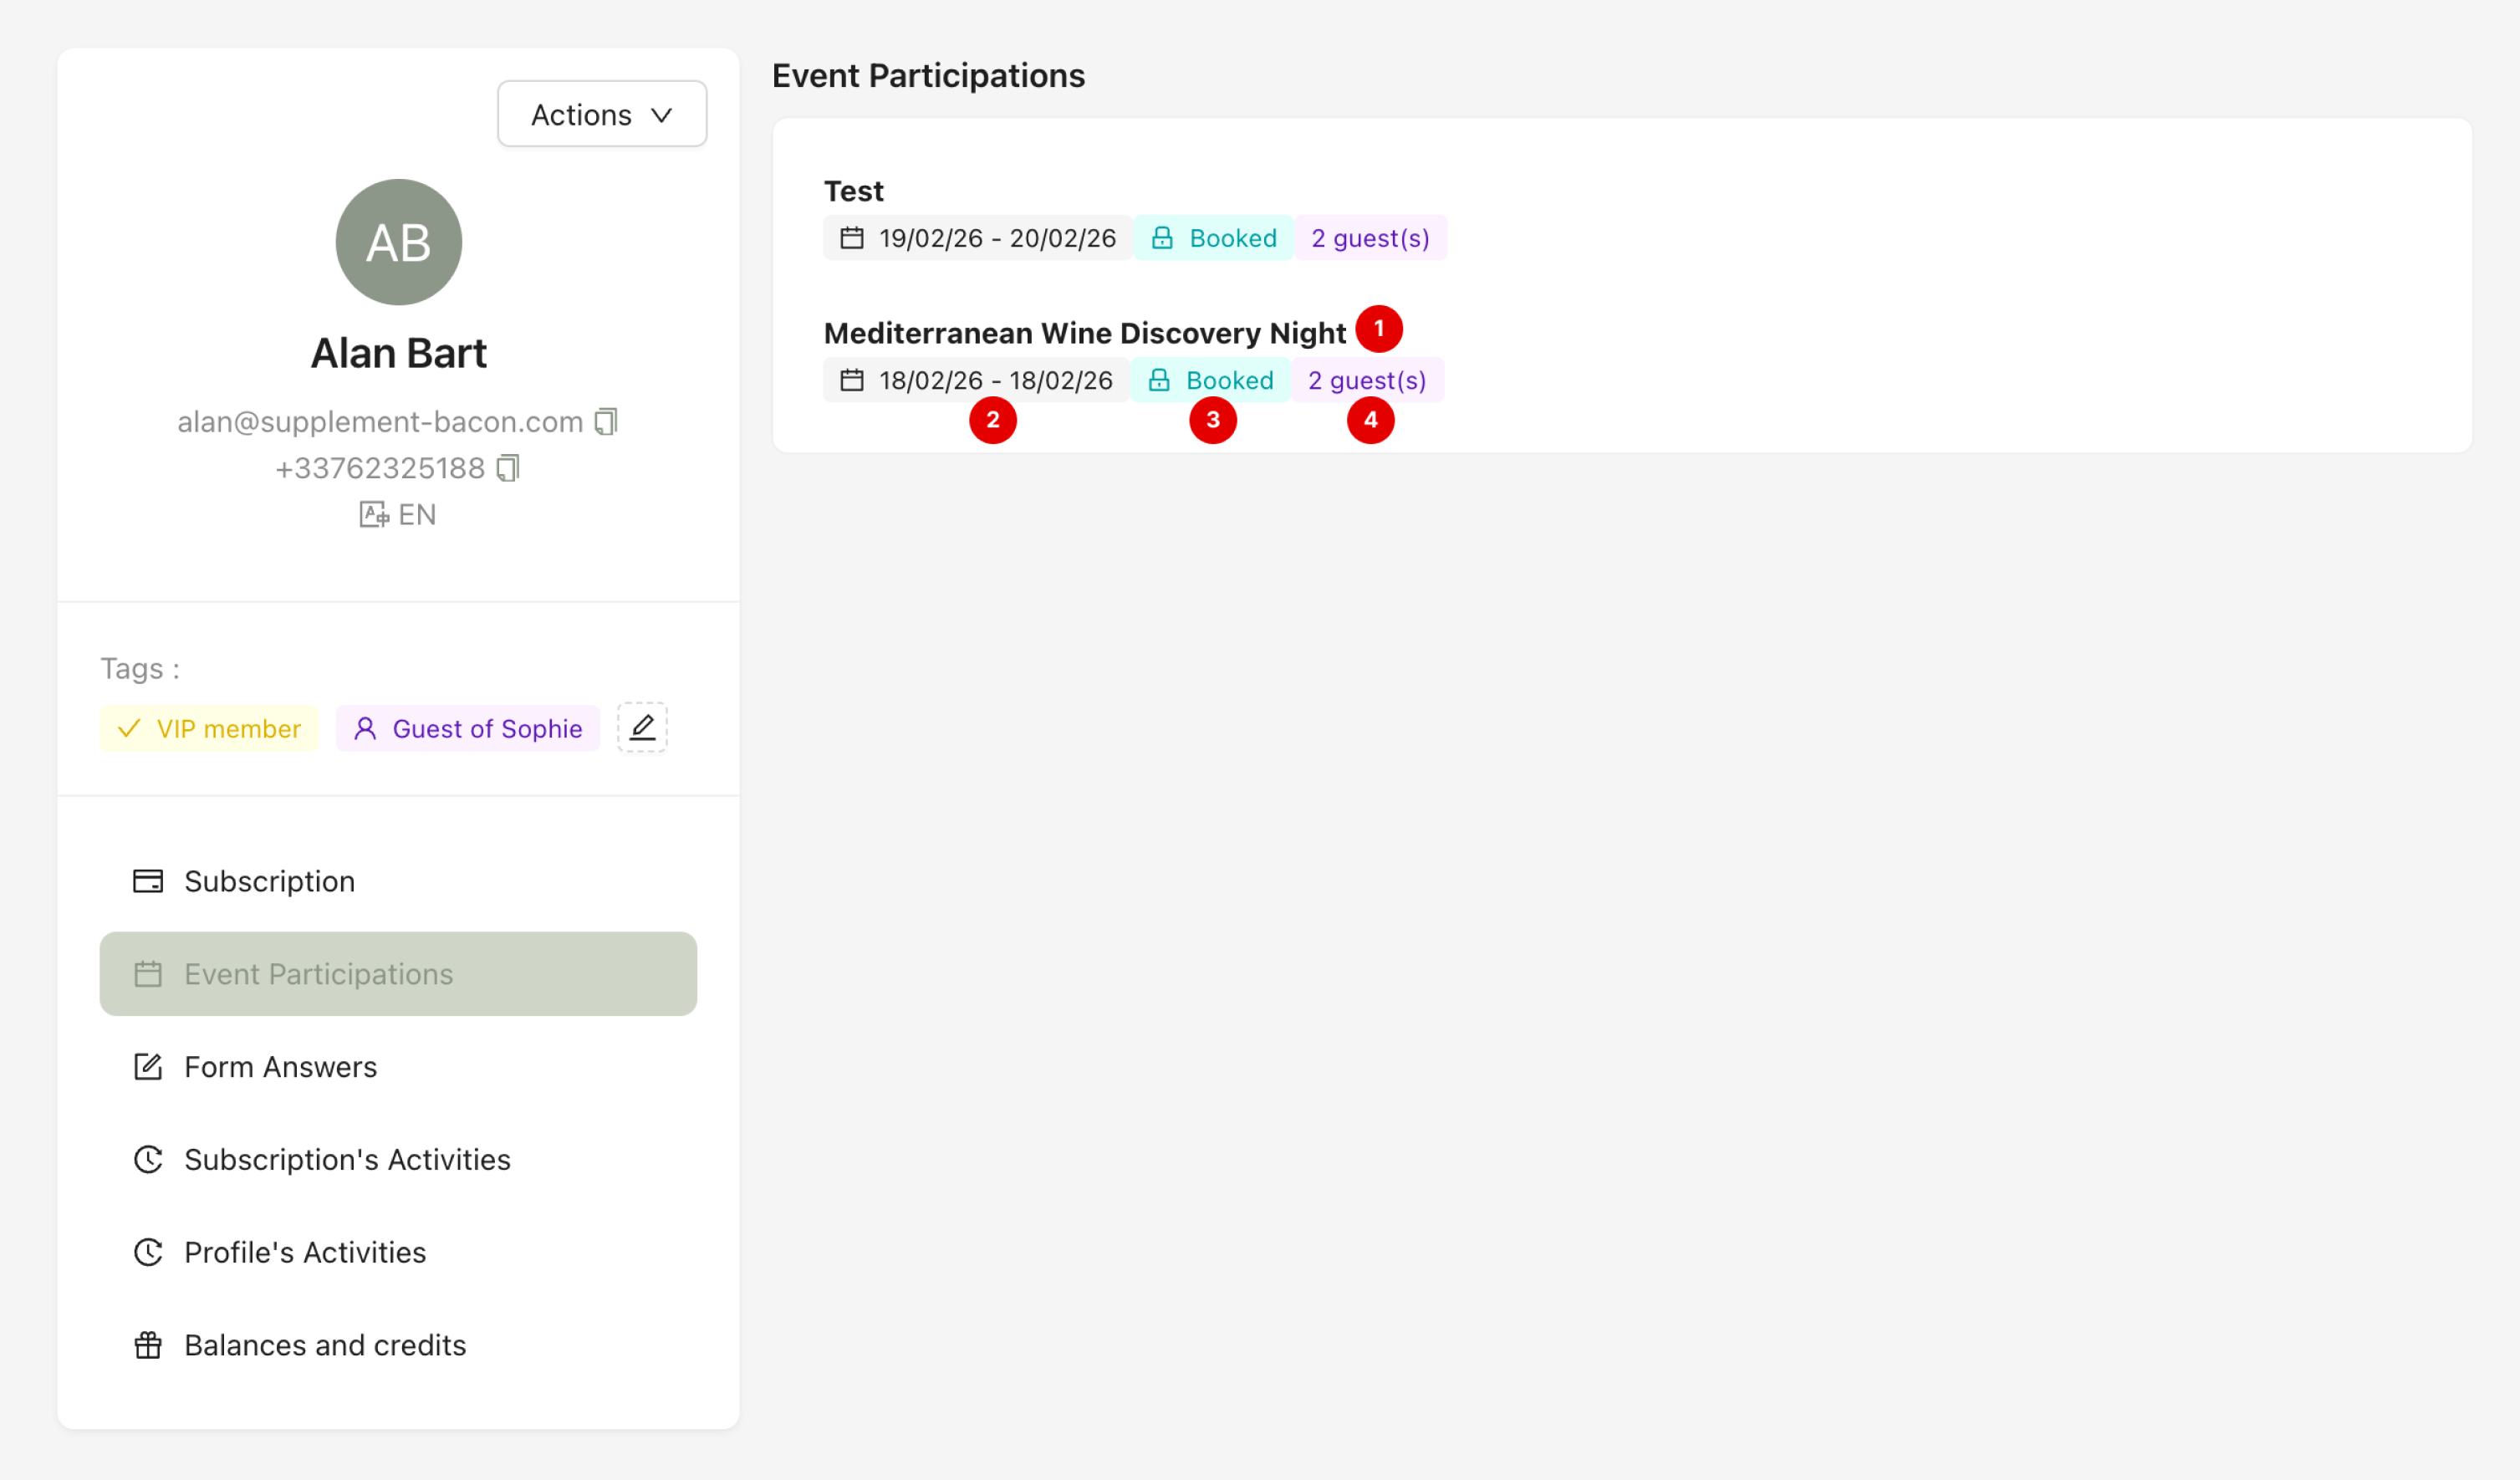Copy the phone number with copy icon
2520x1480 pixels.
coord(508,468)
